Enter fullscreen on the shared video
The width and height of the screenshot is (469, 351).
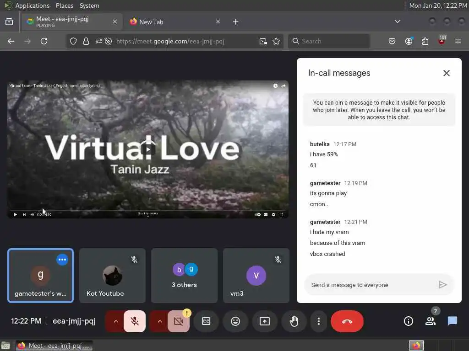[281, 214]
